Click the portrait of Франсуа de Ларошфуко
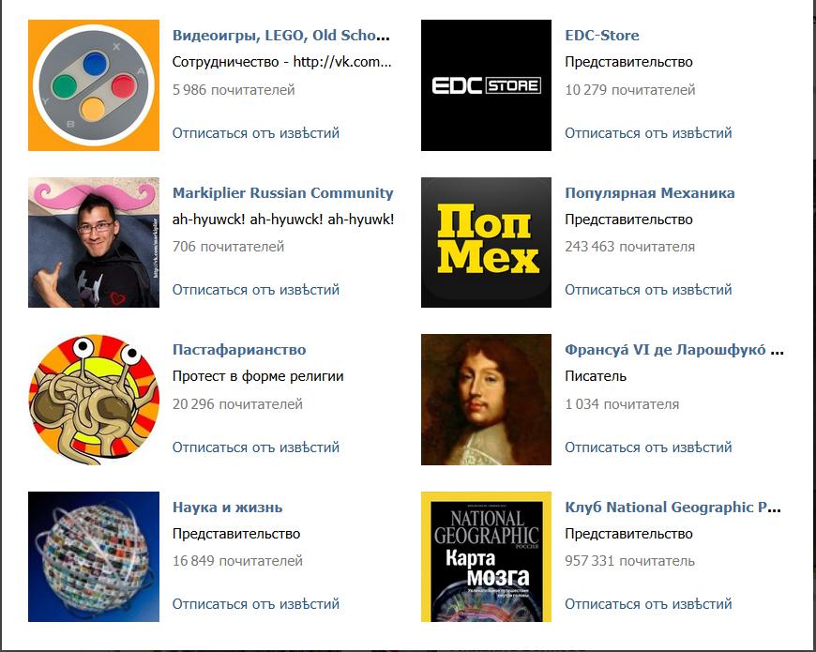Viewport: 816px width, 652px height. point(486,400)
